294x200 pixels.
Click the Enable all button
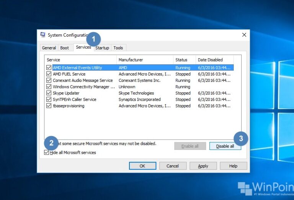pos(190,146)
